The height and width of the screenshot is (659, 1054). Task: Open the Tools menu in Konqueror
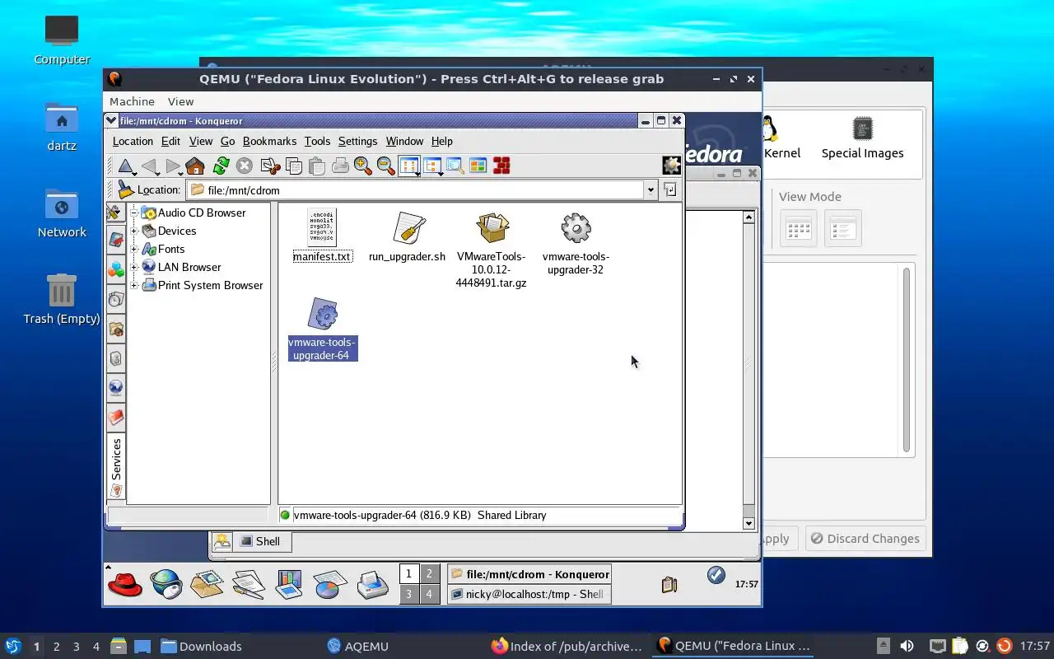pyautogui.click(x=317, y=142)
